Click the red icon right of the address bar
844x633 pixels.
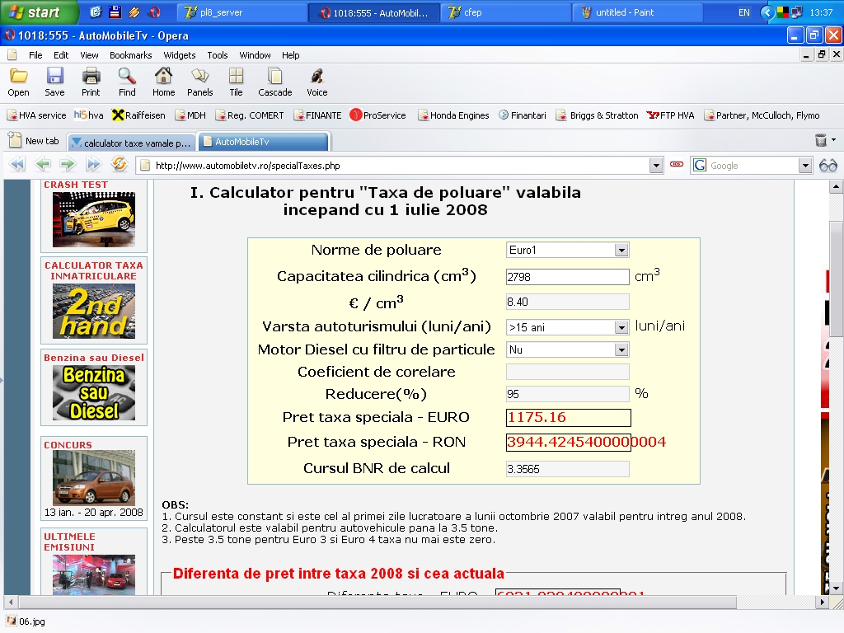tap(677, 164)
